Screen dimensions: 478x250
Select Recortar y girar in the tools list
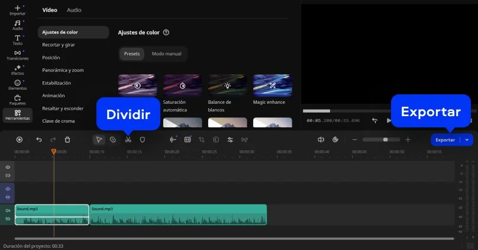tap(59, 45)
